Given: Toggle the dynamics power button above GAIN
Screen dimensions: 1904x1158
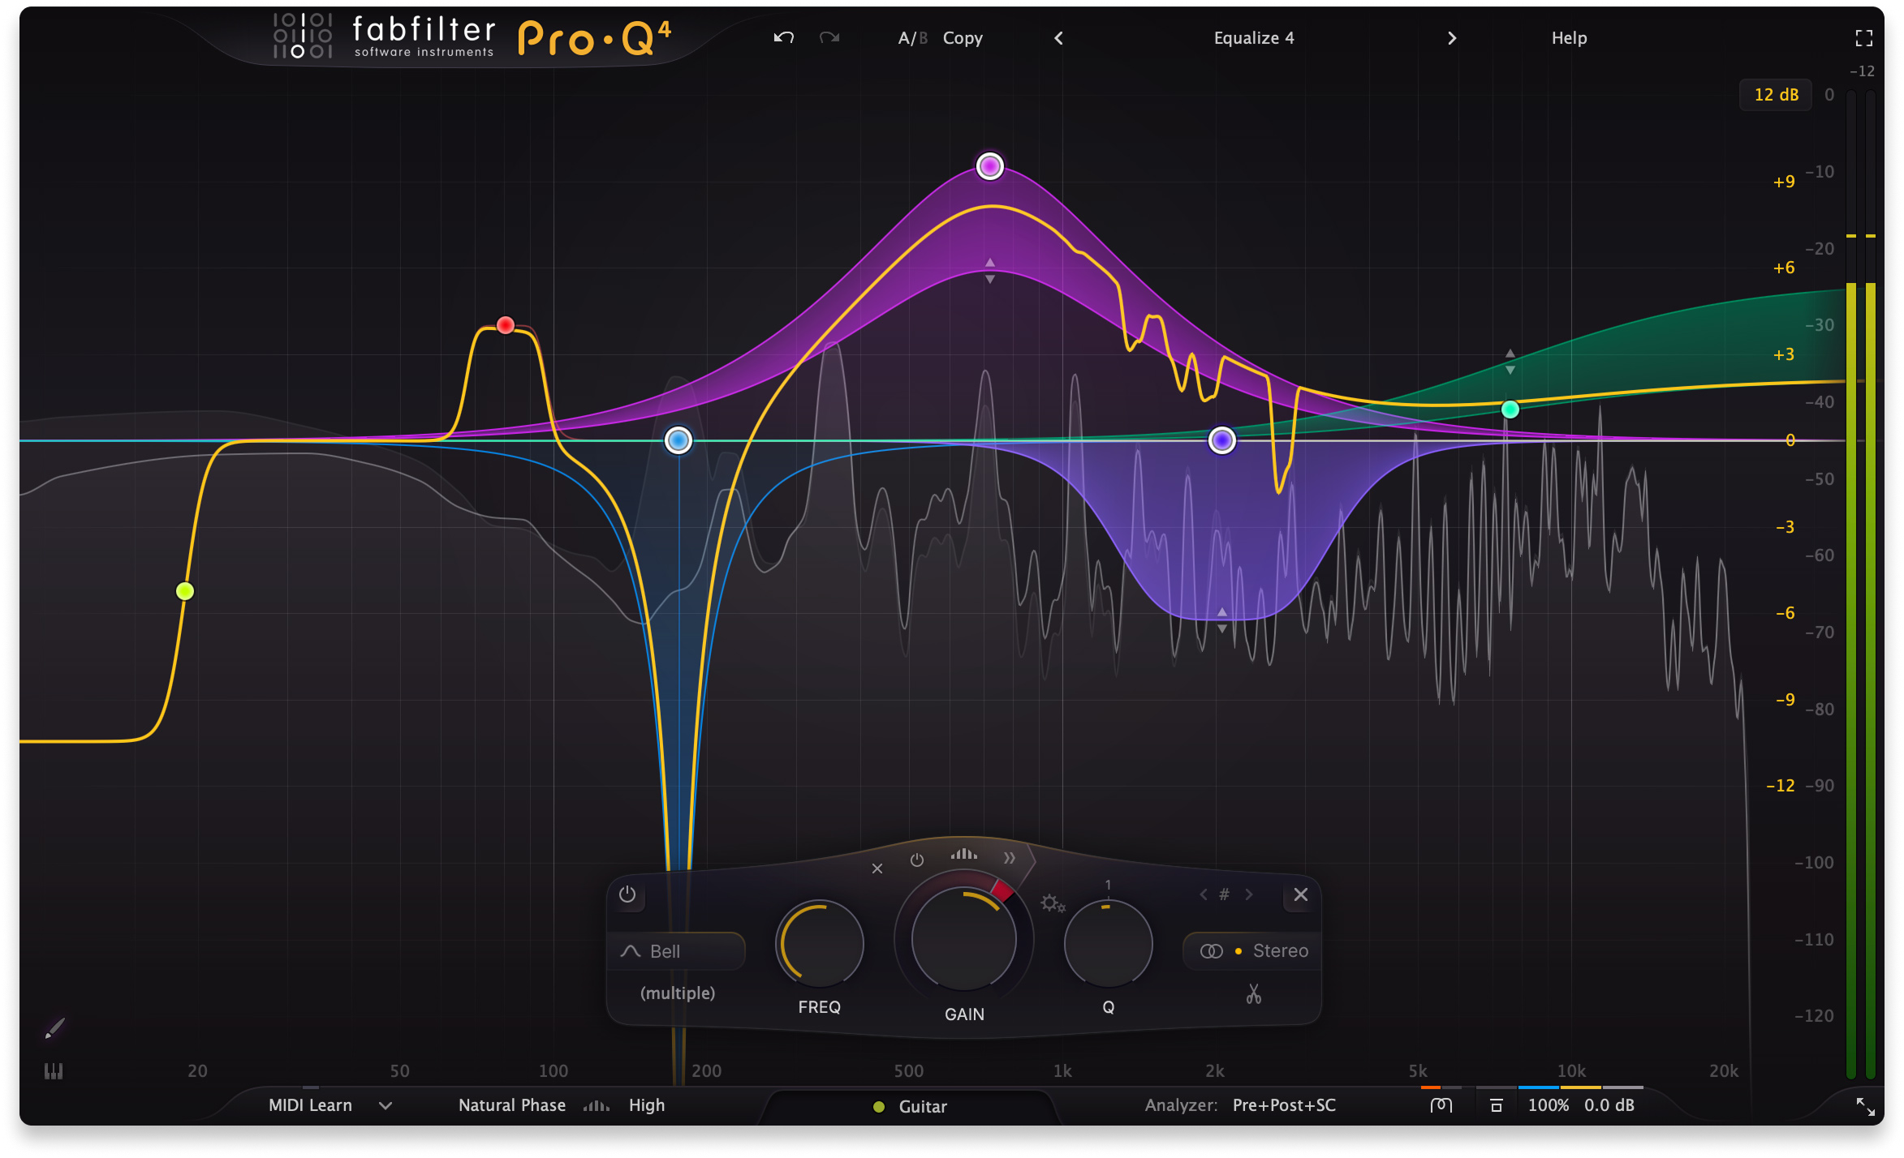Looking at the screenshot, I should pyautogui.click(x=917, y=860).
